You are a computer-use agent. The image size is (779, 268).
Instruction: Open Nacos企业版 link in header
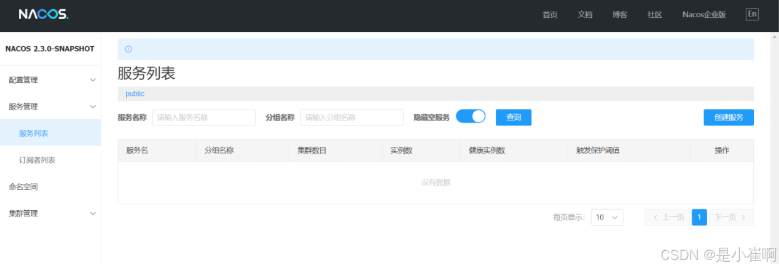pos(704,15)
